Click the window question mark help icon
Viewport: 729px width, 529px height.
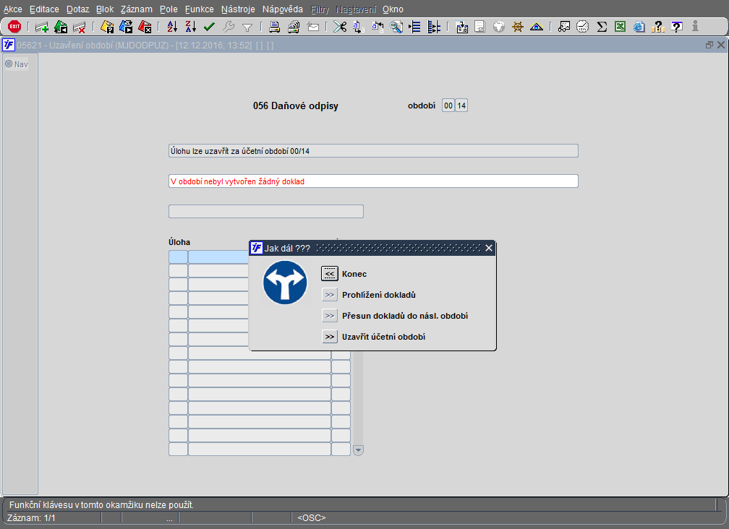[x=677, y=27]
